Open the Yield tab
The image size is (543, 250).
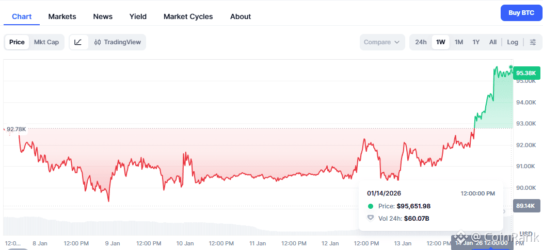138,16
